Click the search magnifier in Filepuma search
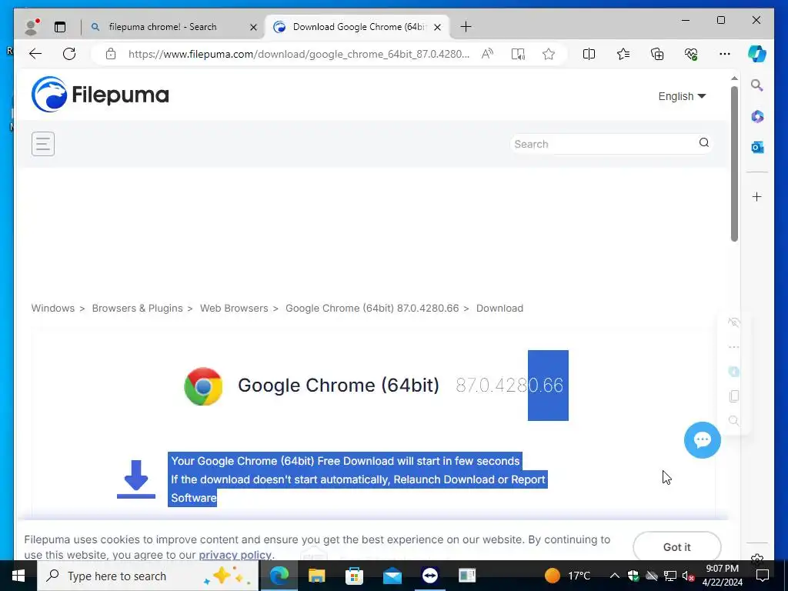Screen dimensions: 788x591 703,142
